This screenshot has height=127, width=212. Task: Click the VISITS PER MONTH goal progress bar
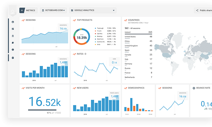click(x=42, y=110)
